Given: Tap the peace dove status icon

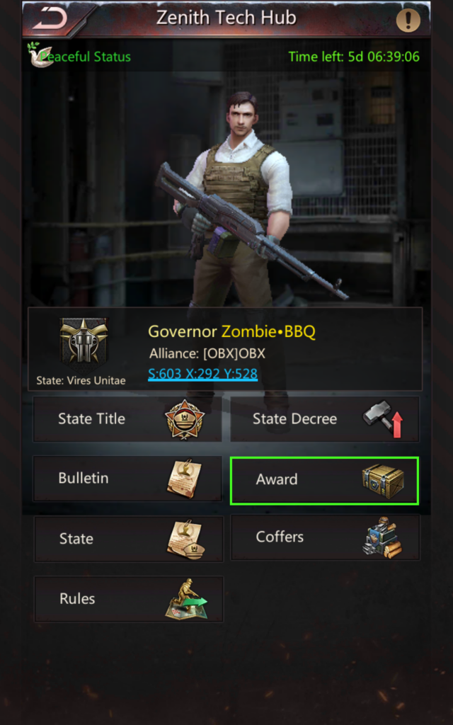Looking at the screenshot, I should (x=38, y=55).
